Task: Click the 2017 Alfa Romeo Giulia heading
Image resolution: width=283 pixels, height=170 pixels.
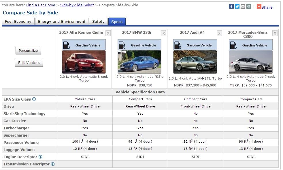Action: pos(81,33)
